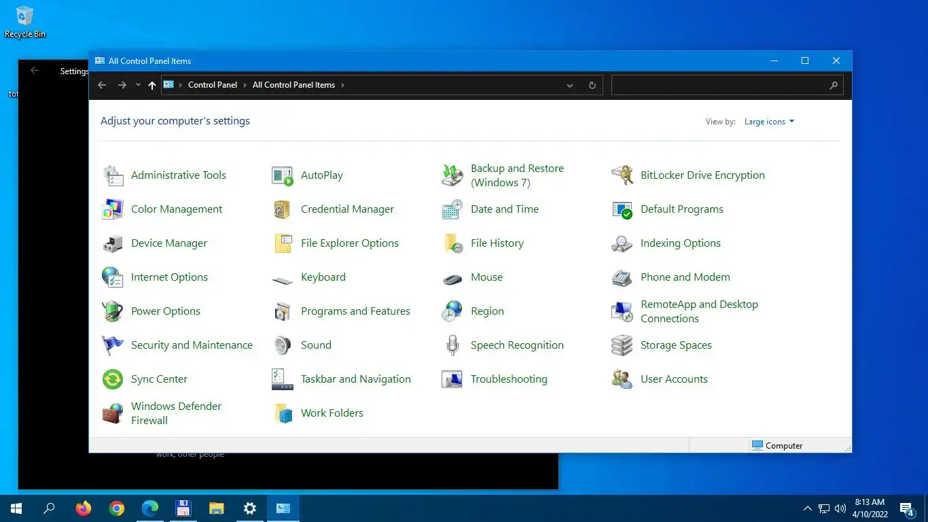Image resolution: width=928 pixels, height=522 pixels.
Task: Open the View by Large icons dropdown
Action: click(769, 122)
